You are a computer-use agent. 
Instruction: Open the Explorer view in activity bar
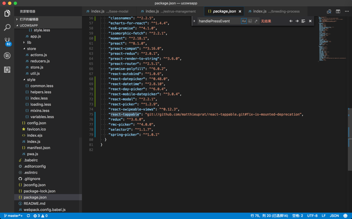coord(7,13)
